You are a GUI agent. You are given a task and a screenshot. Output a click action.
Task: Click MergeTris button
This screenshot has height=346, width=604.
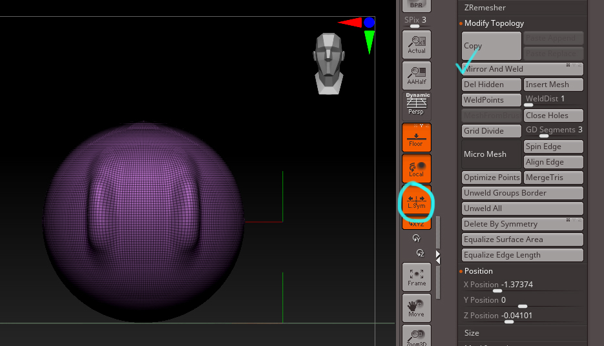coord(553,178)
